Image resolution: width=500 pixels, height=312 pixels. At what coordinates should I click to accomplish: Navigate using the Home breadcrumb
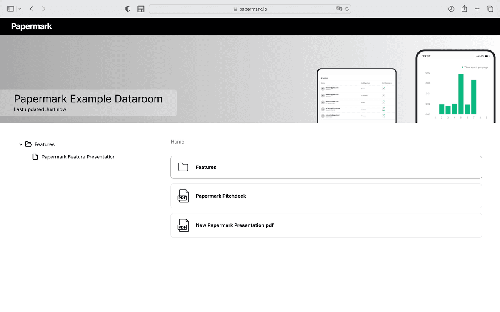pos(177,141)
